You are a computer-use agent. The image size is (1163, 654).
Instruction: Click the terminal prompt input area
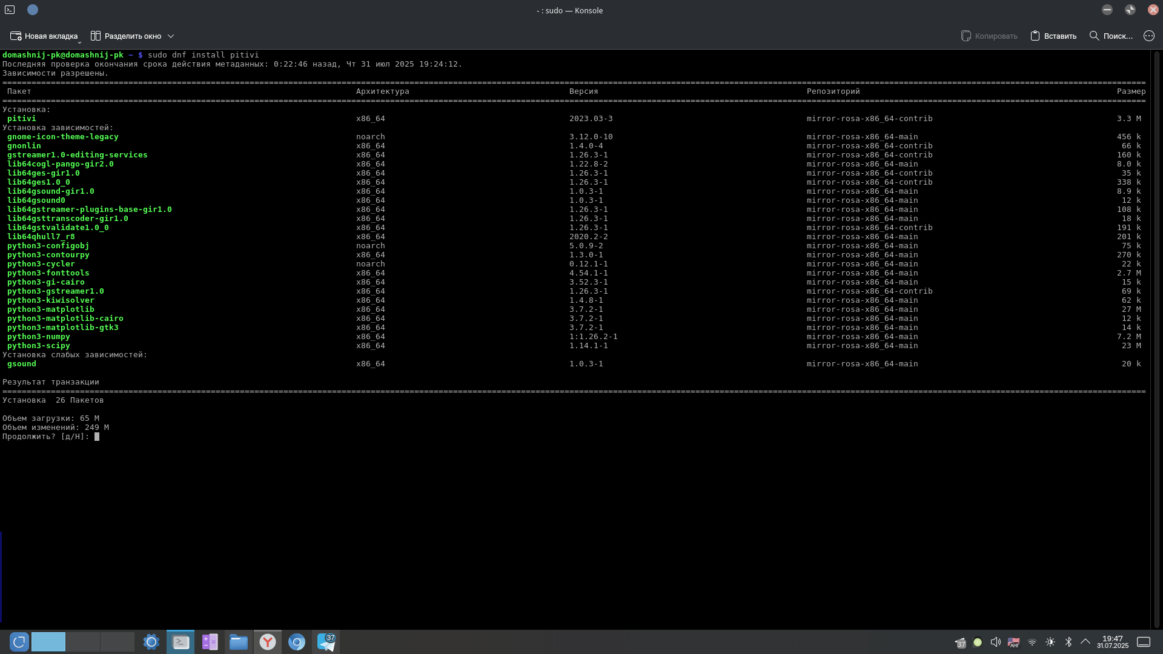point(97,437)
